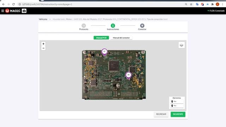Click the browser forward arrow

[8, 4]
